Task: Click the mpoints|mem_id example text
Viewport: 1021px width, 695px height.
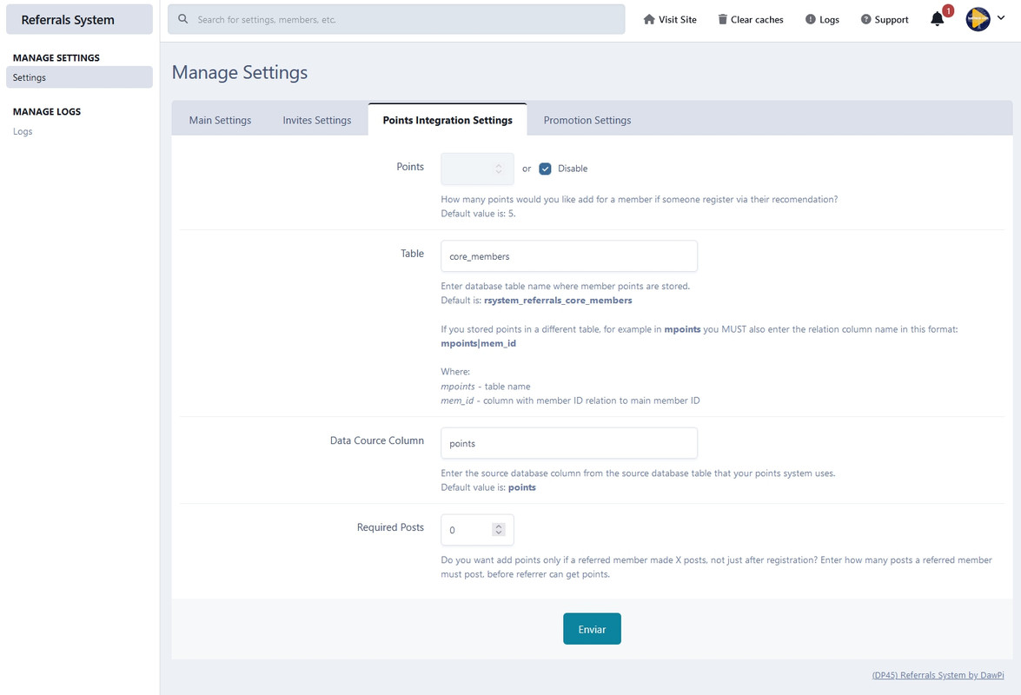Action: [479, 343]
